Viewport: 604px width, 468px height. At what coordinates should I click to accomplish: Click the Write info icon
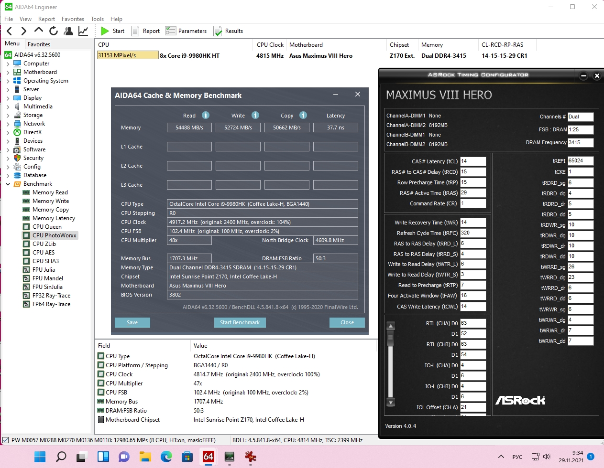pos(255,115)
